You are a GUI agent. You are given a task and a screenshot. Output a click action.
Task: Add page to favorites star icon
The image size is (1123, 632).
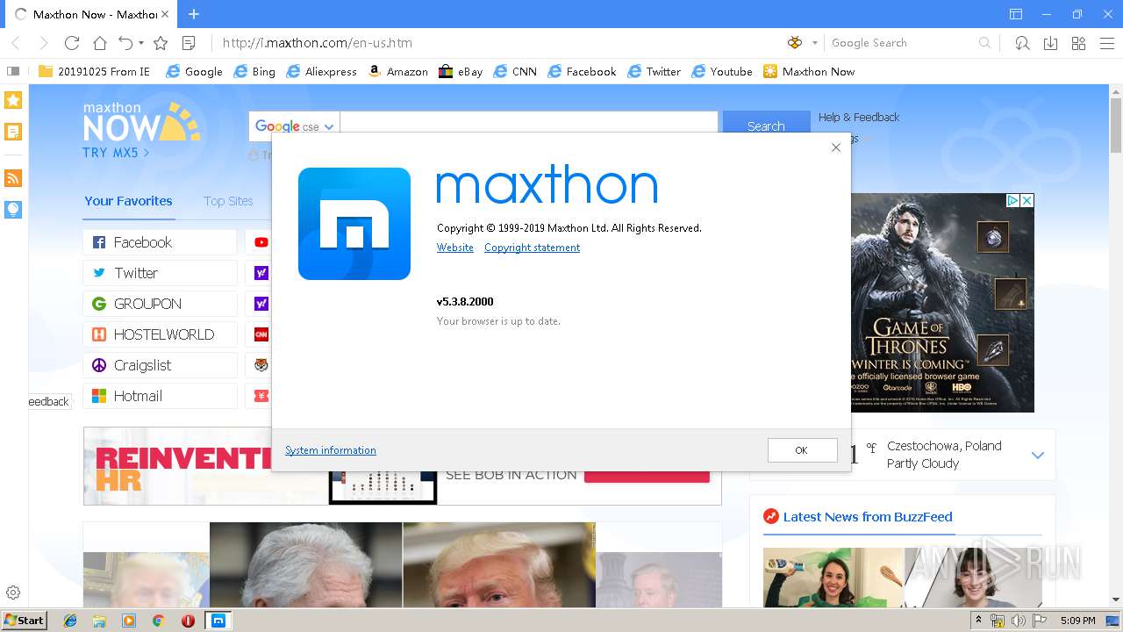pos(161,42)
